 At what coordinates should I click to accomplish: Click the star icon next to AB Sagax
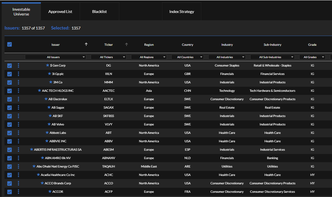point(49,108)
